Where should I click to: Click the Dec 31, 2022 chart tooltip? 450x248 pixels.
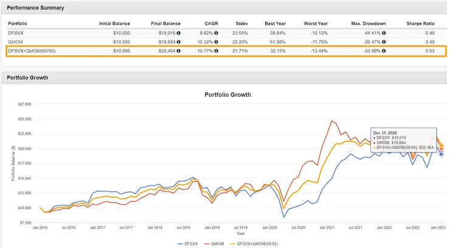coord(403,139)
